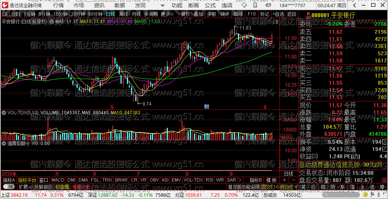Open the 指标平台 tab
388x199 pixels.
point(27,180)
